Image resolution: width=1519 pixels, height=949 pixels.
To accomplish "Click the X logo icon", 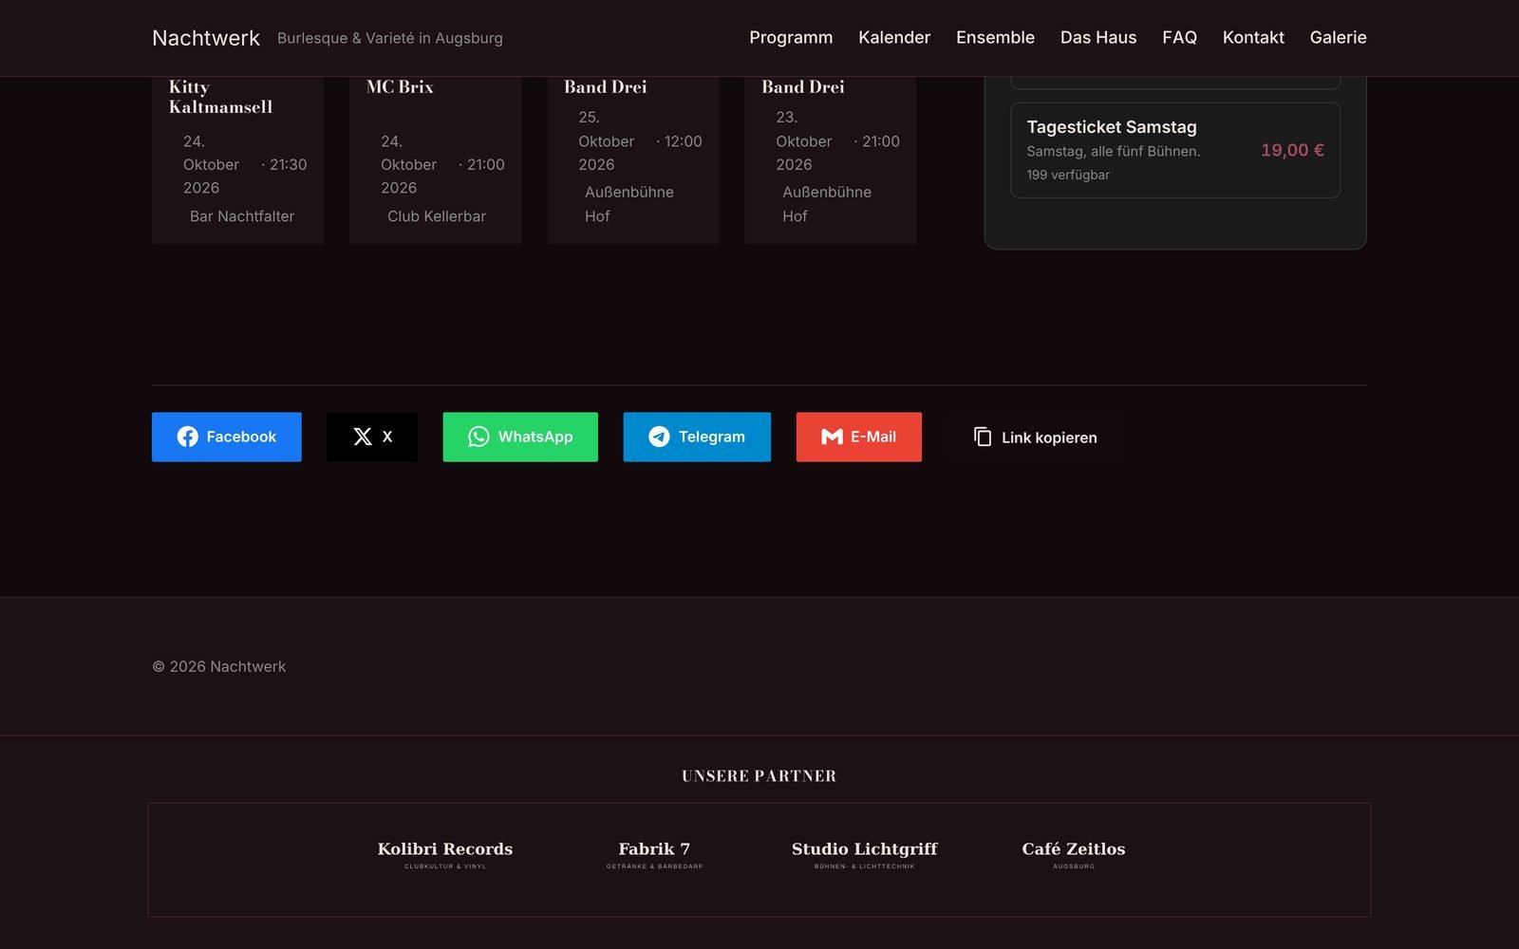I will 363,437.
